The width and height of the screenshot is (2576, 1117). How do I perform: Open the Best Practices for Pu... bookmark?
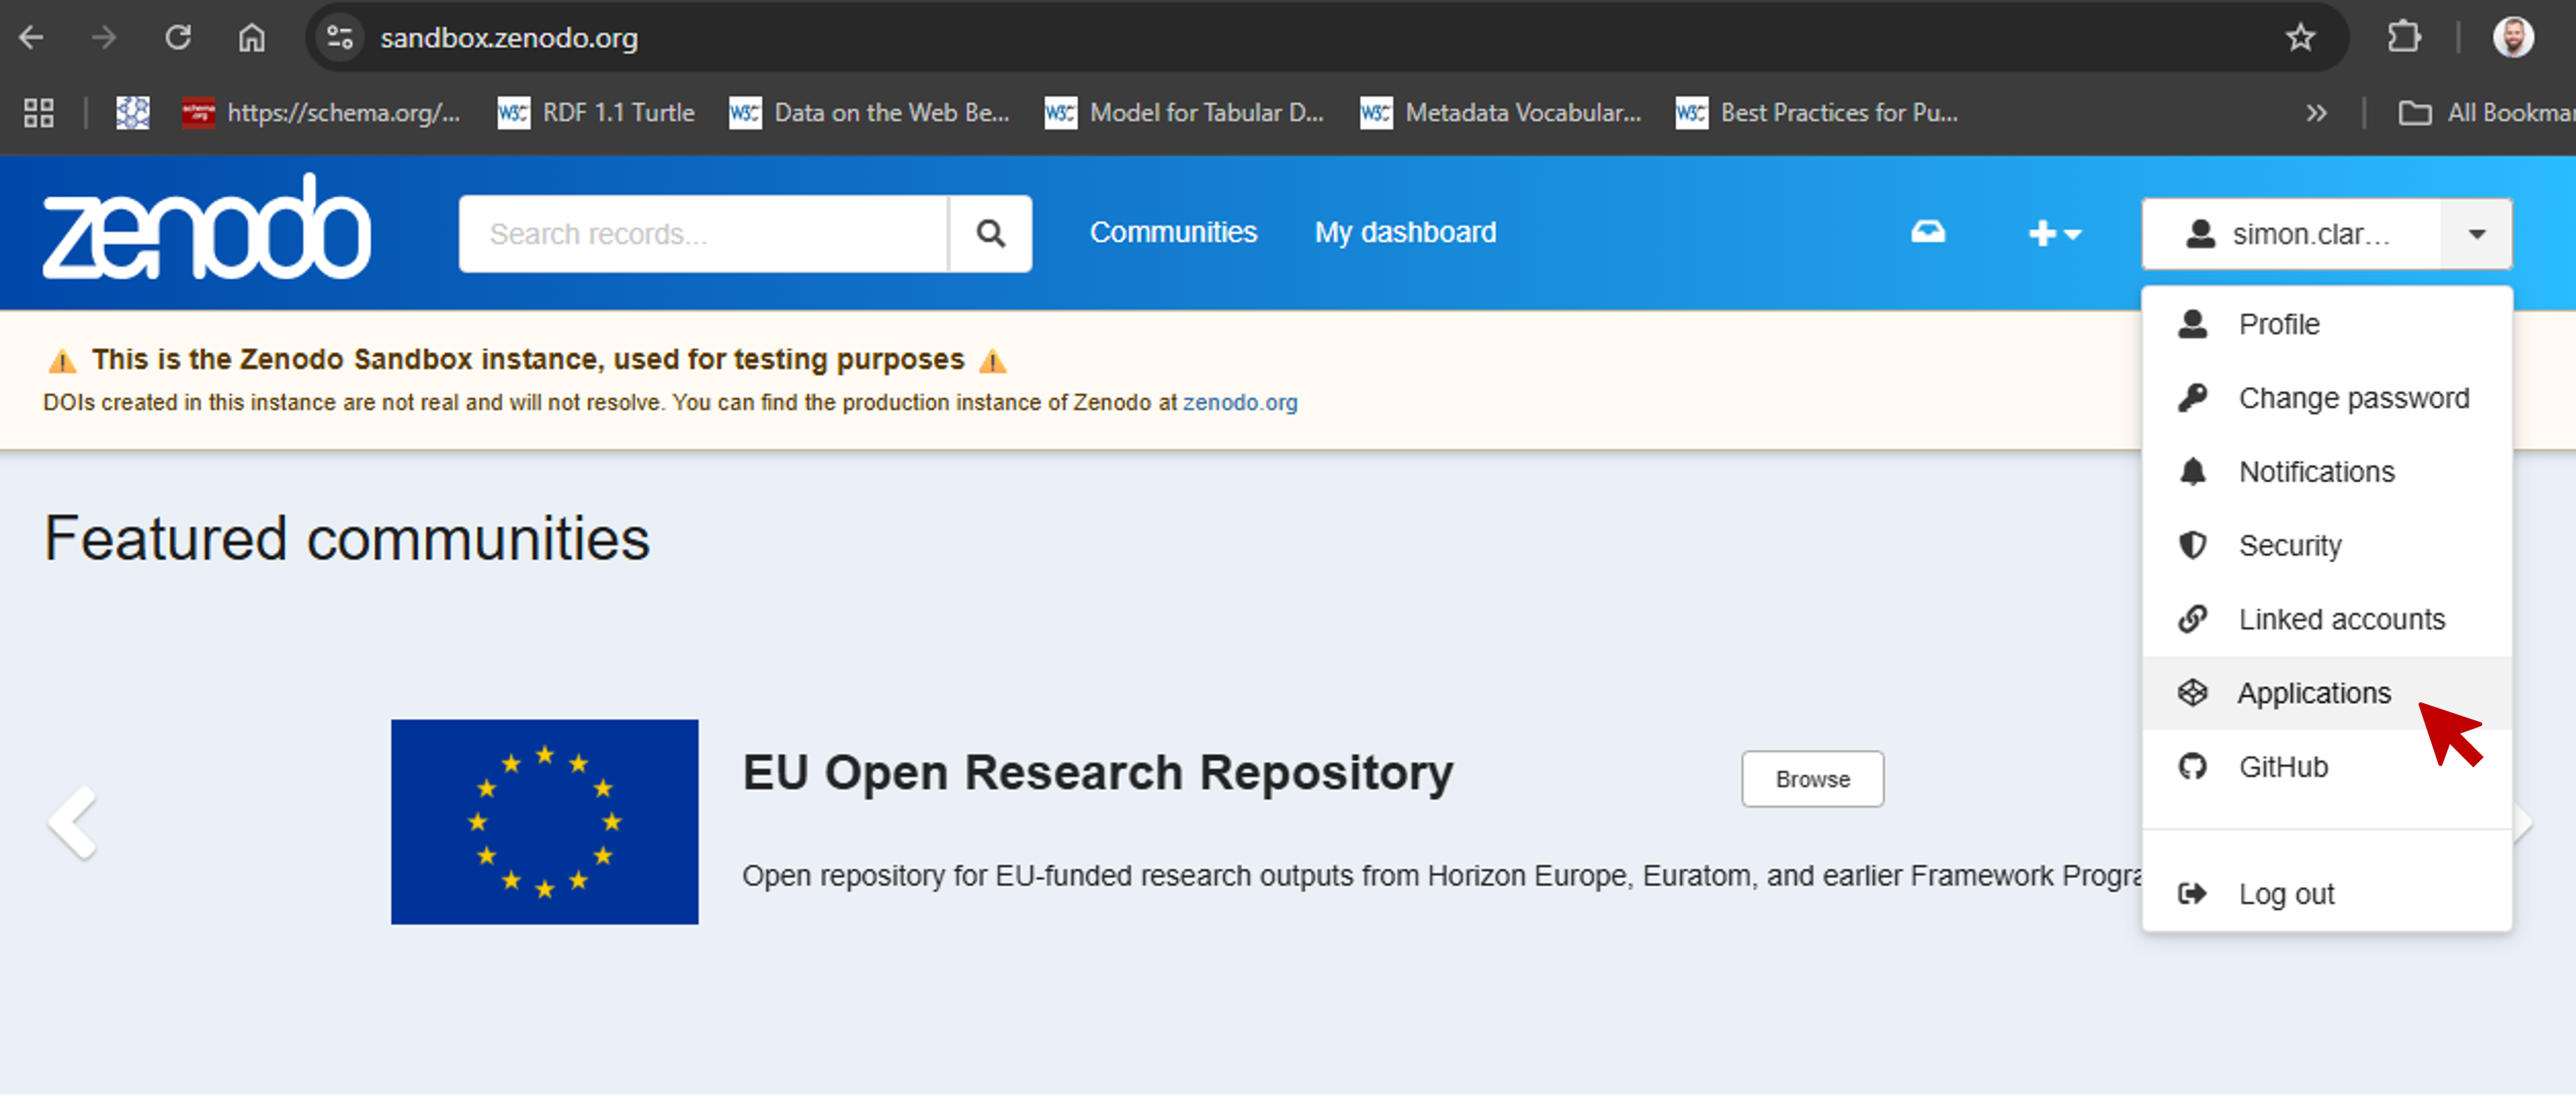click(x=1816, y=113)
